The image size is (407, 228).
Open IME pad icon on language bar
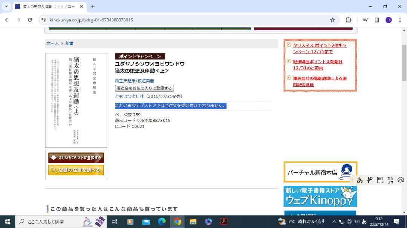[370, 180]
